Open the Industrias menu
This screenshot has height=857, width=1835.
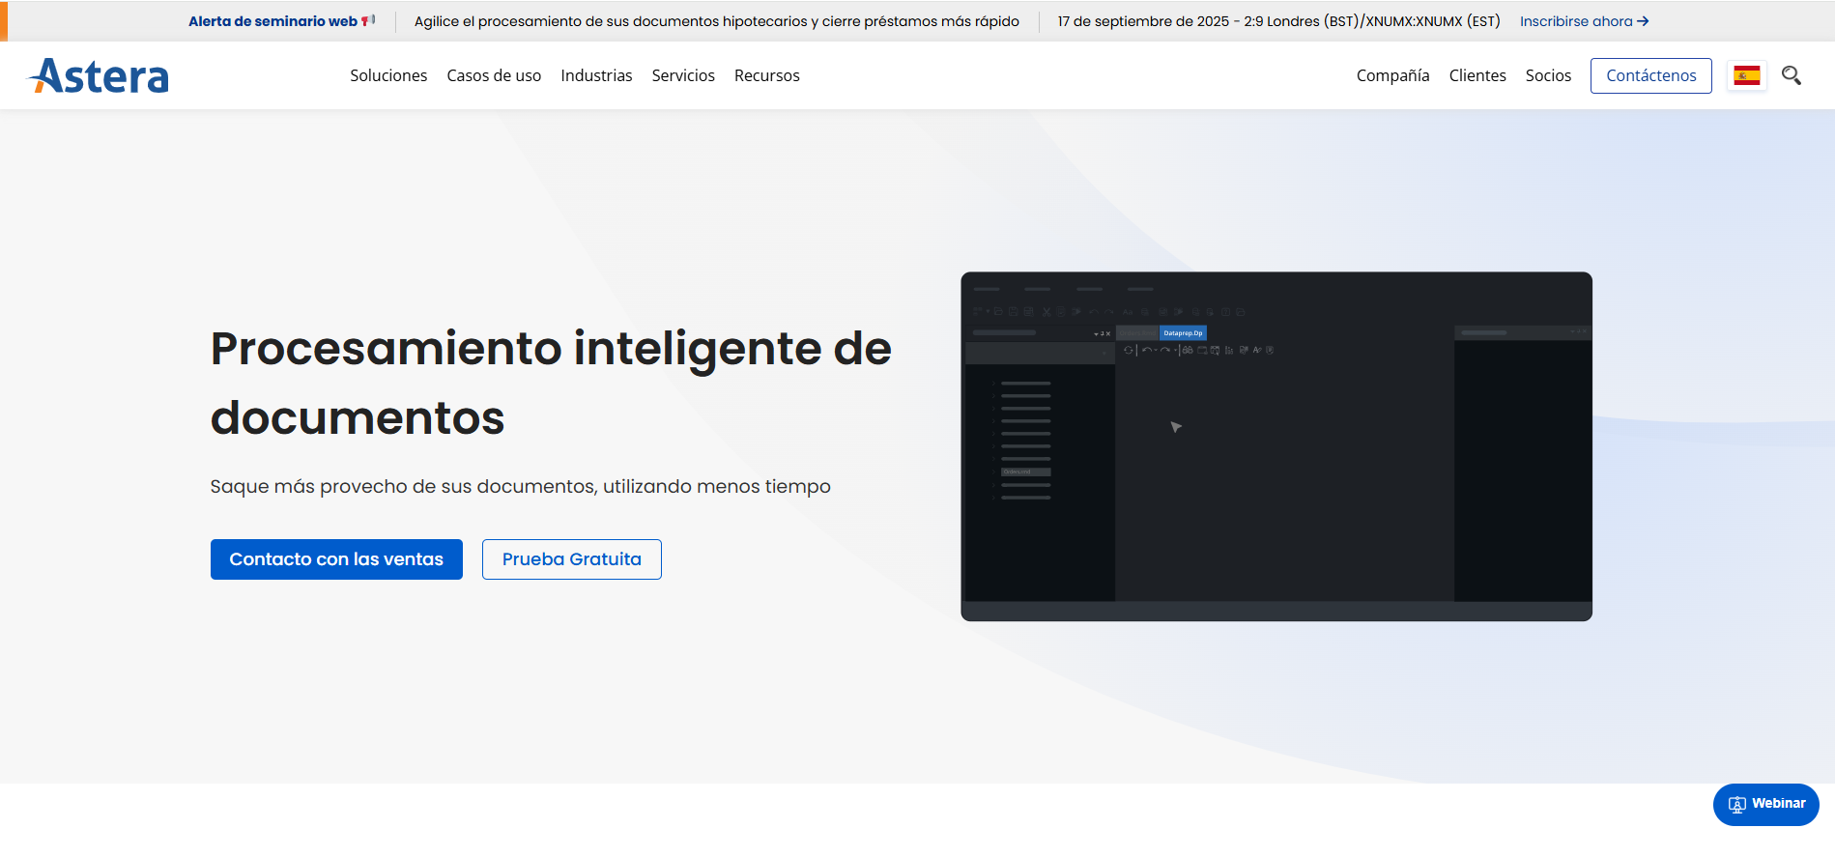point(596,75)
